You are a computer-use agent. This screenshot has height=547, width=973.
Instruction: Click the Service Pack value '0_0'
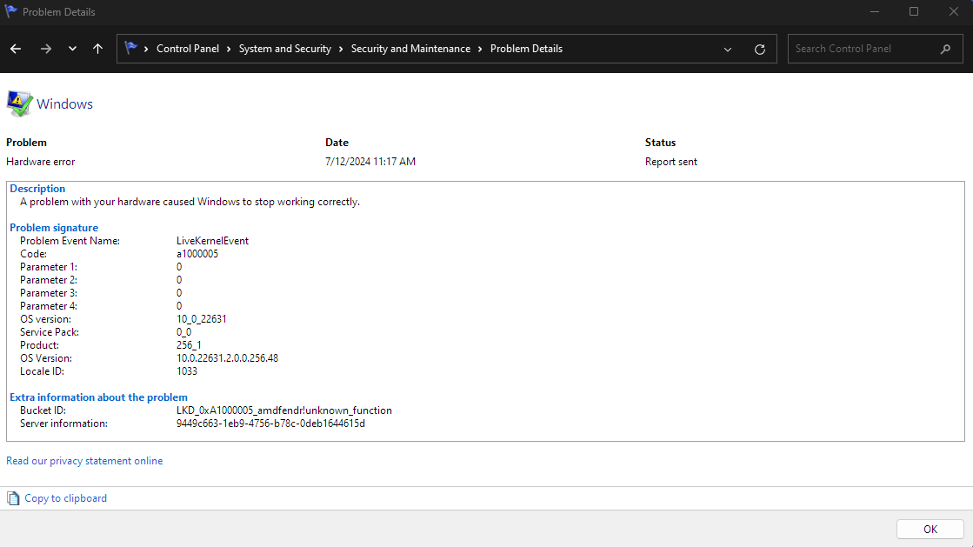[183, 332]
